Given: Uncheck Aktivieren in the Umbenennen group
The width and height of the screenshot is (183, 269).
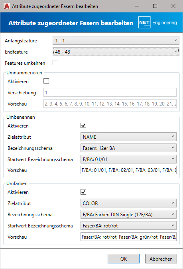Looking at the screenshot, I should pyautogui.click(x=83, y=126).
